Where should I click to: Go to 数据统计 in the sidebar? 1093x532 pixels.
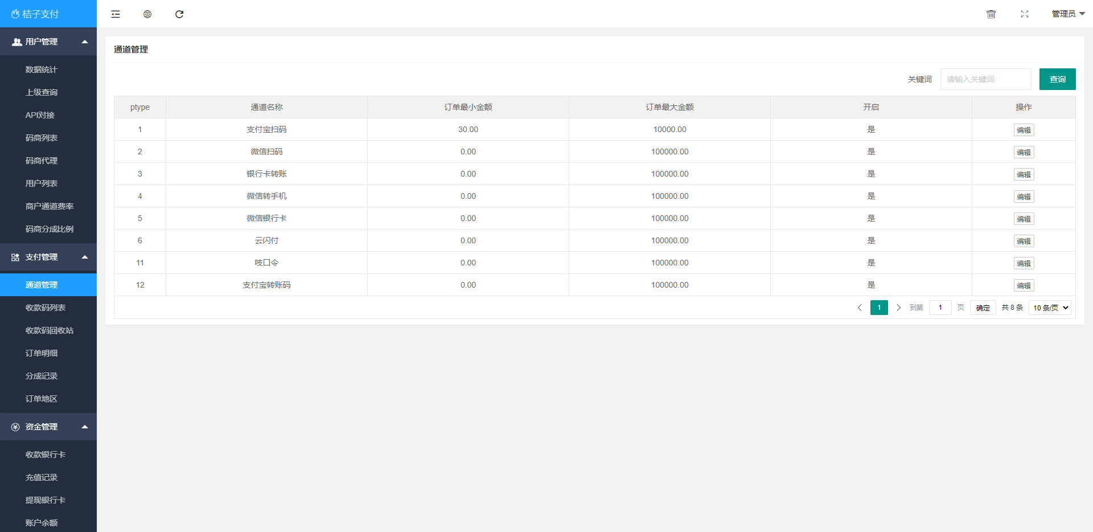[x=42, y=69]
